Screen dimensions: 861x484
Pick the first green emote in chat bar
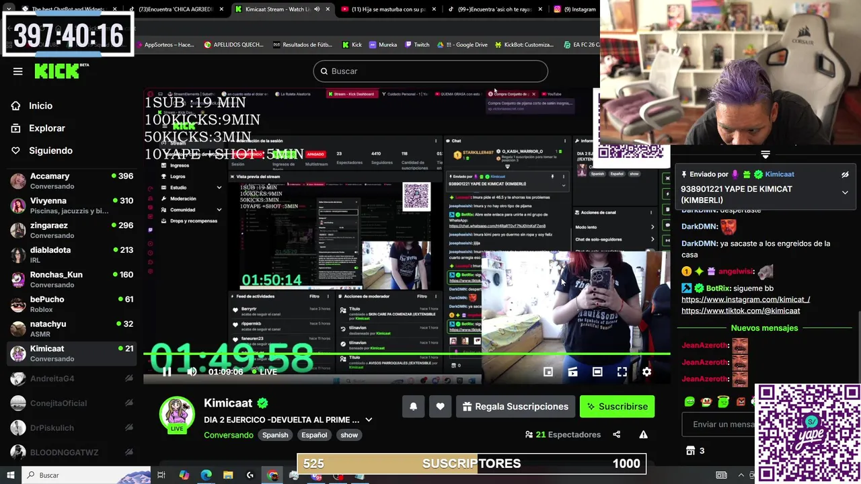689,402
